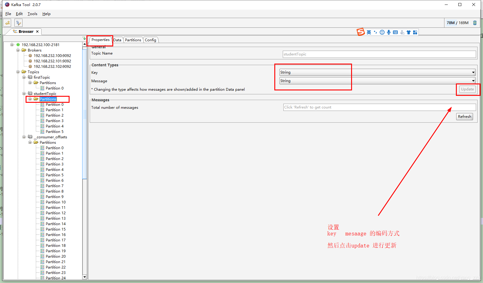The height and width of the screenshot is (283, 483).
Task: Select the Edit Cluster Settings icon
Action: (x=18, y=23)
